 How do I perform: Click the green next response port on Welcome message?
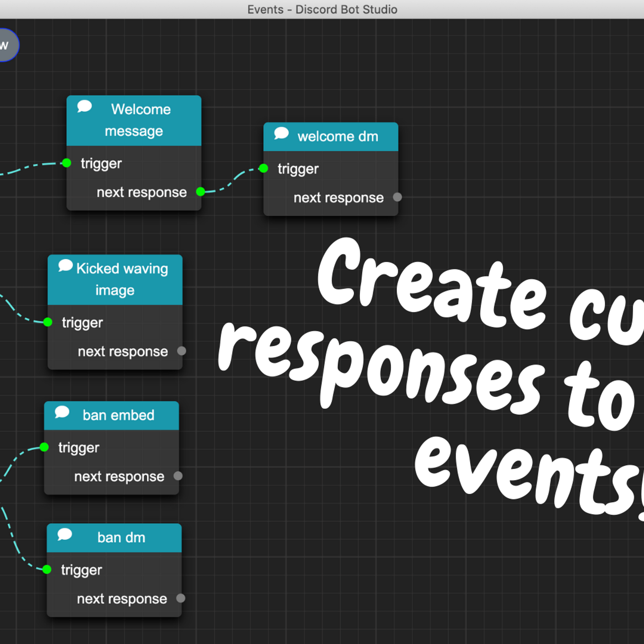pos(200,192)
